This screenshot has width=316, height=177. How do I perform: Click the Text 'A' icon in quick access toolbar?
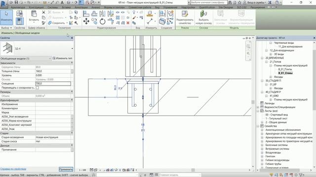(x=62, y=2)
